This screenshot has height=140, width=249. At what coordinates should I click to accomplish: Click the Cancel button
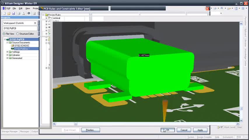[x=184, y=130]
